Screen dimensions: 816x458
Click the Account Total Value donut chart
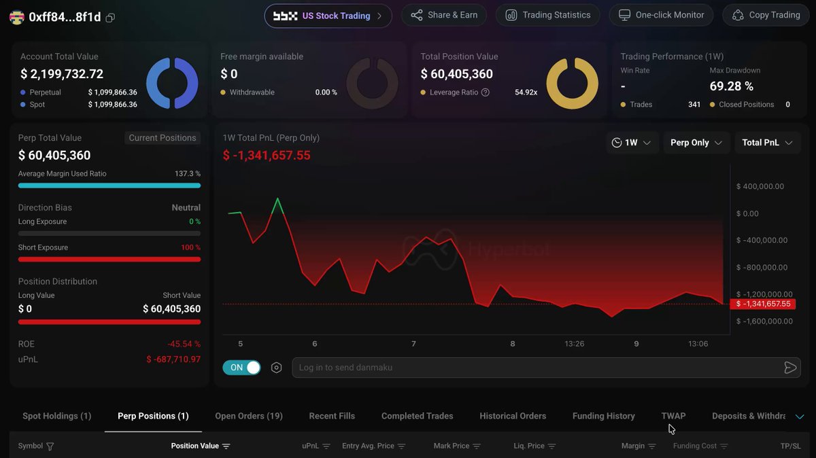pos(172,83)
